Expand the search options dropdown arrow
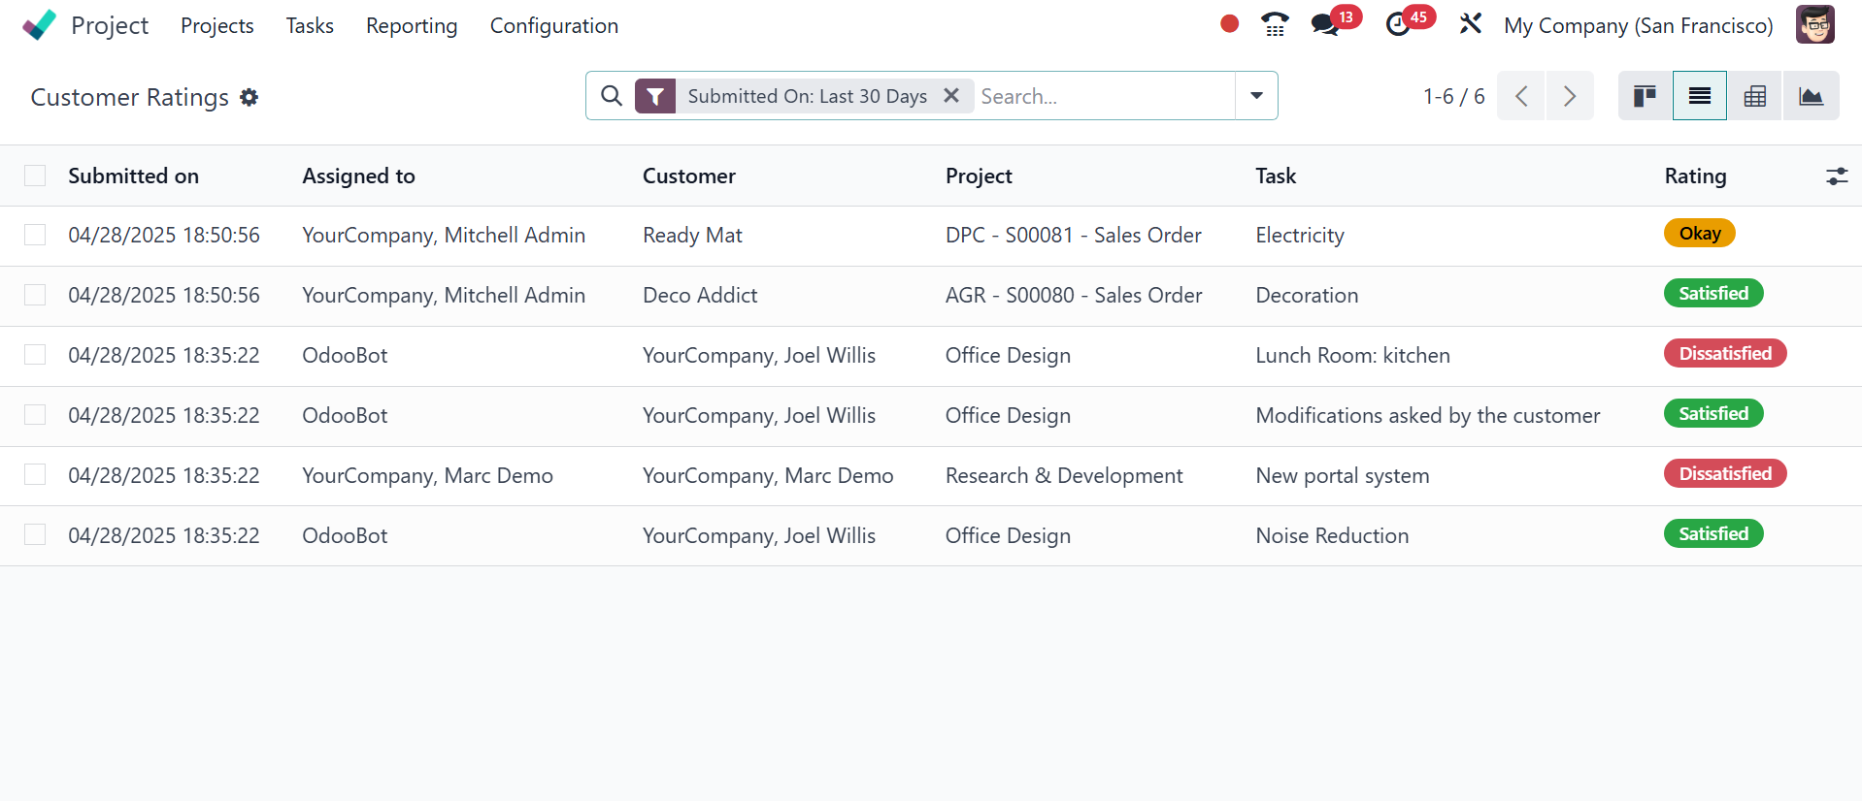This screenshot has width=1862, height=801. (x=1256, y=95)
